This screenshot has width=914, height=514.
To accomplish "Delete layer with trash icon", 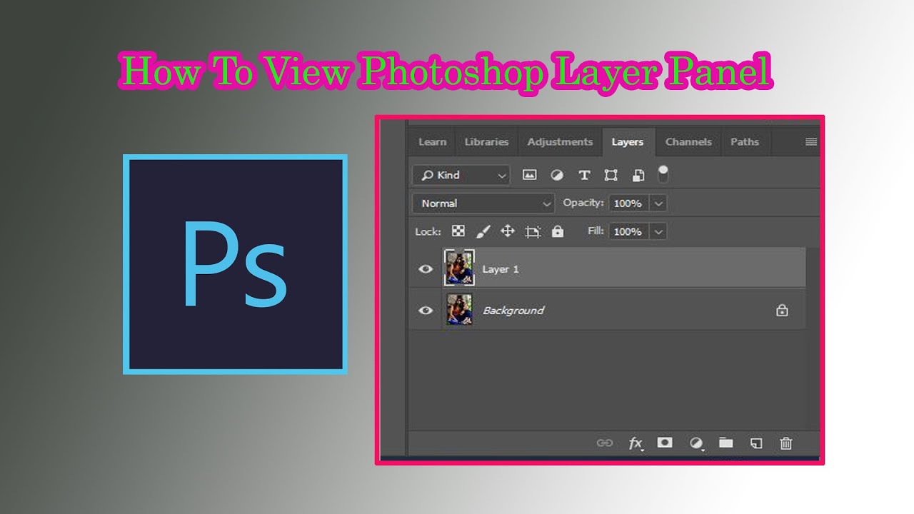I will (x=786, y=443).
